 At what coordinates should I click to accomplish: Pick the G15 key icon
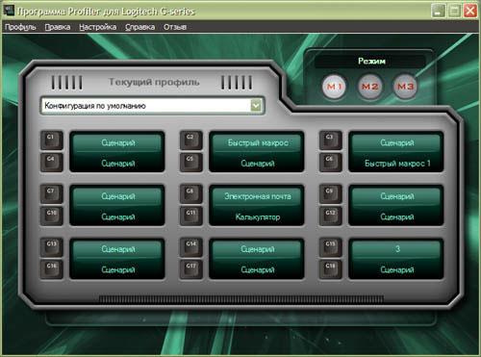(330, 247)
